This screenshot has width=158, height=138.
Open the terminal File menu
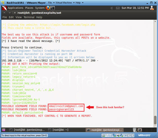(x=5, y=17)
